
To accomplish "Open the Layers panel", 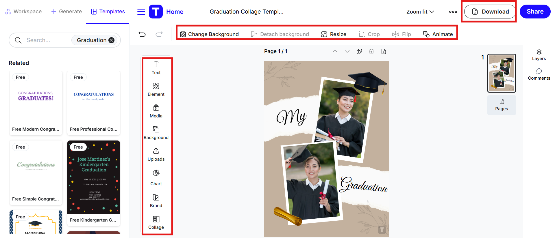I will tap(539, 55).
